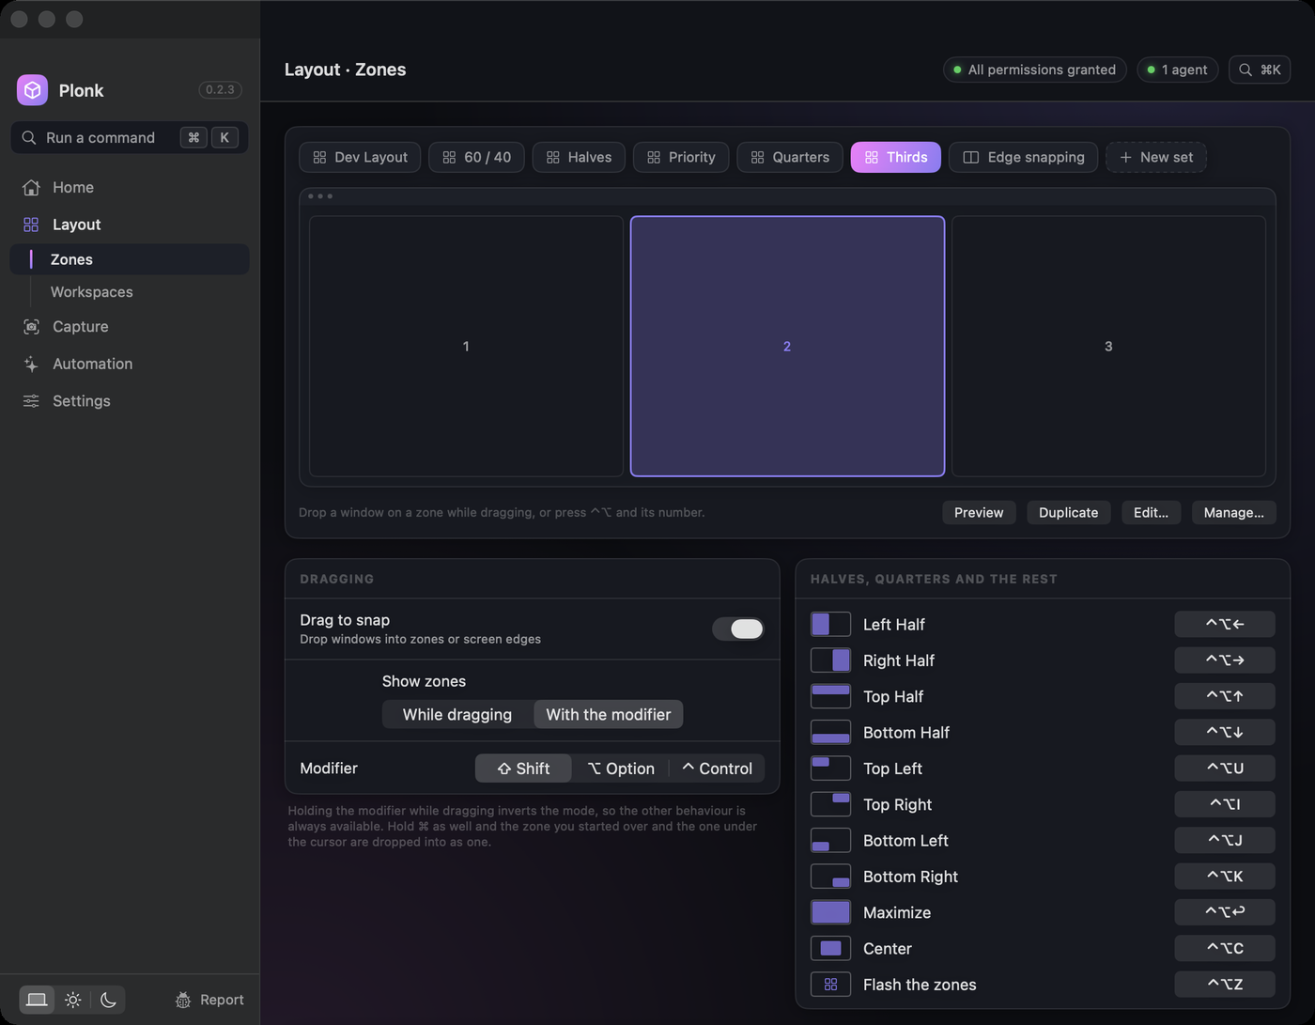Edit the Bottom Half shortcut field

coord(1225,732)
